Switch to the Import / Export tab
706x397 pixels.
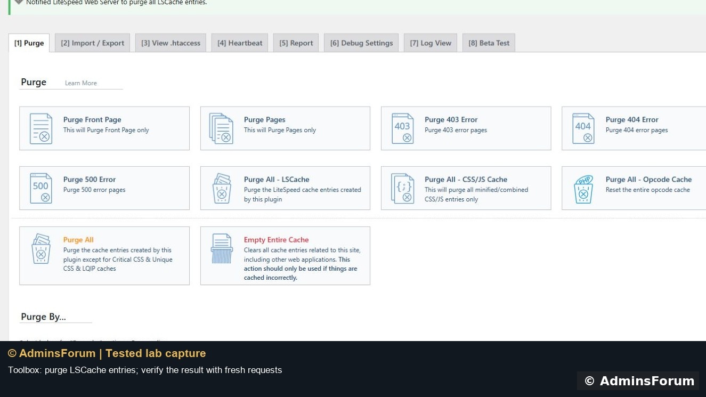click(x=92, y=43)
